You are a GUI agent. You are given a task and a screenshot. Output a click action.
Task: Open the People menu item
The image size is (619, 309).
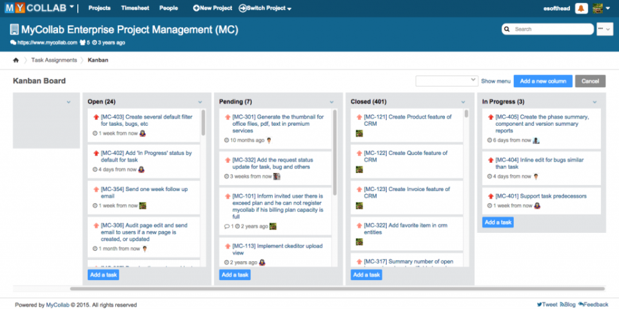click(168, 8)
